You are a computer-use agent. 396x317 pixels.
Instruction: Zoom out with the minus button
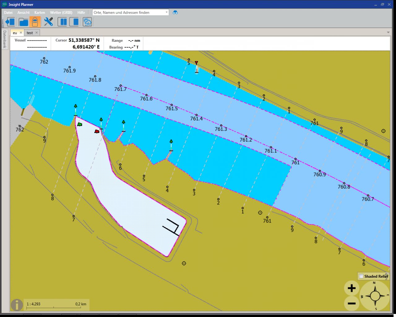pos(351,303)
